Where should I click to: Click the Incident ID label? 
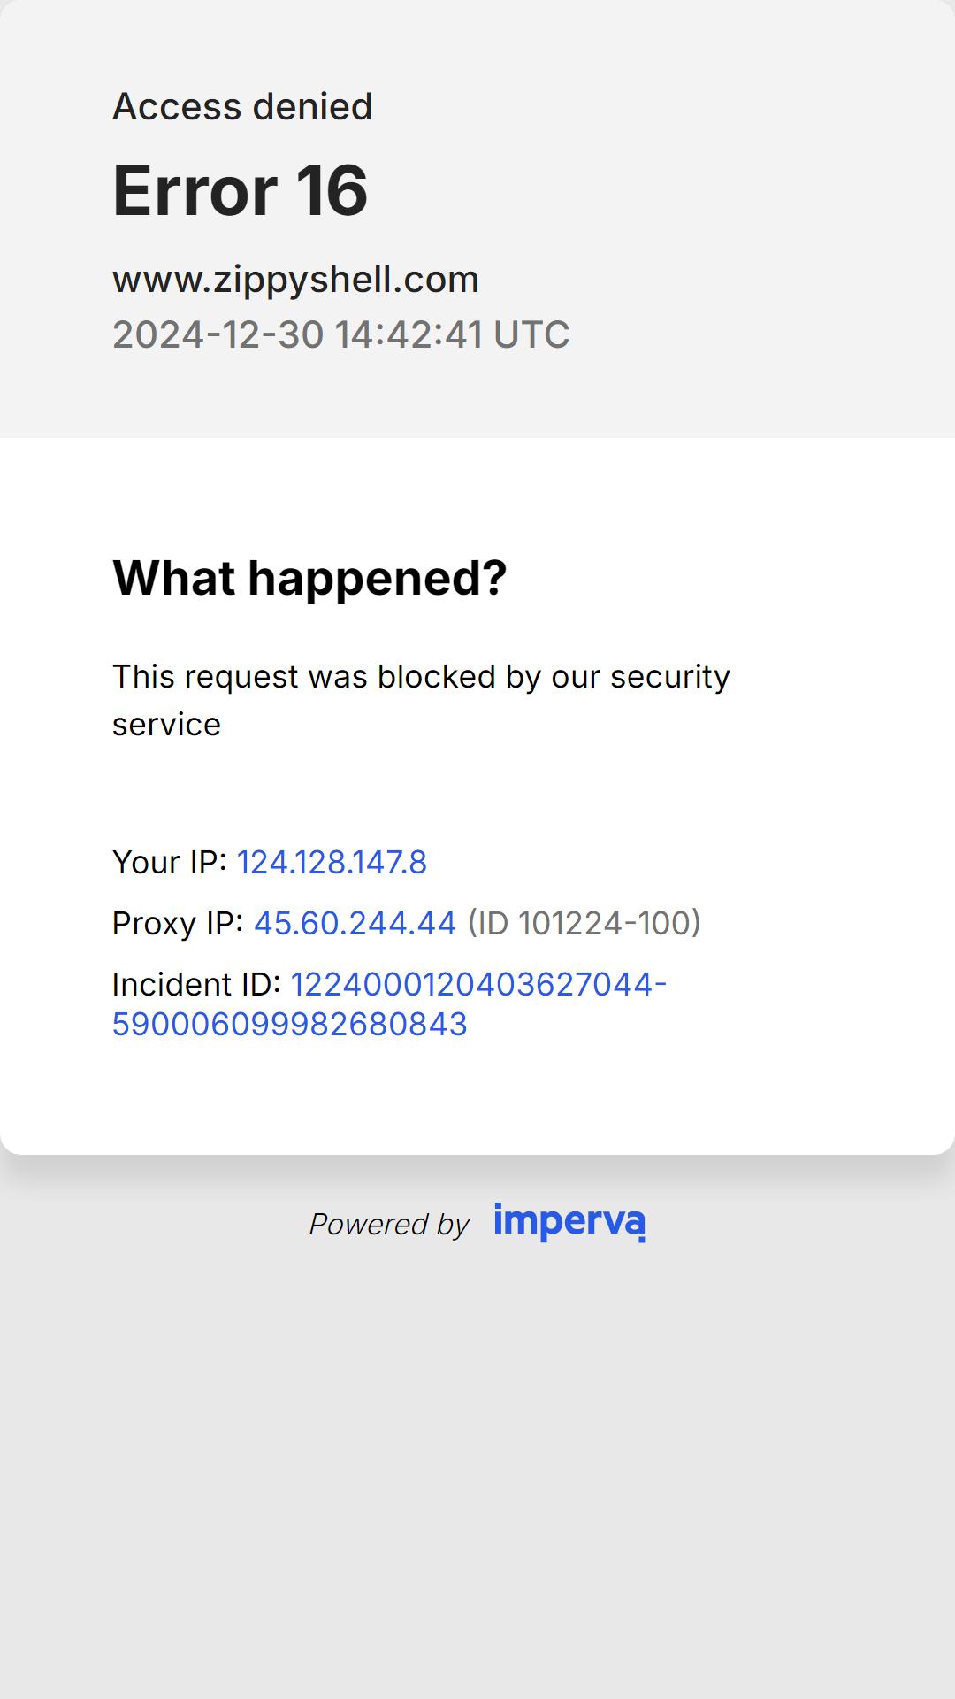(196, 984)
